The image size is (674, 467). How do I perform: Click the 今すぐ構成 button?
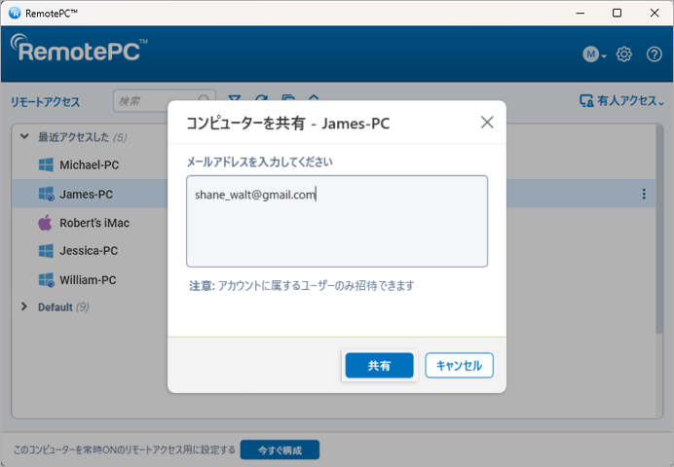click(280, 449)
